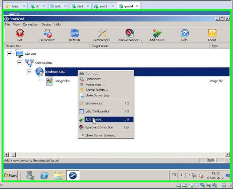
Task: Open the Help menu
Action: pyautogui.click(x=58, y=24)
